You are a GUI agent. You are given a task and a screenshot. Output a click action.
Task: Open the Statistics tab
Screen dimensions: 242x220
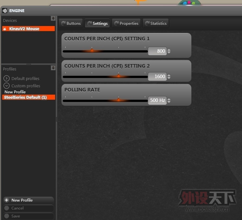(156, 23)
